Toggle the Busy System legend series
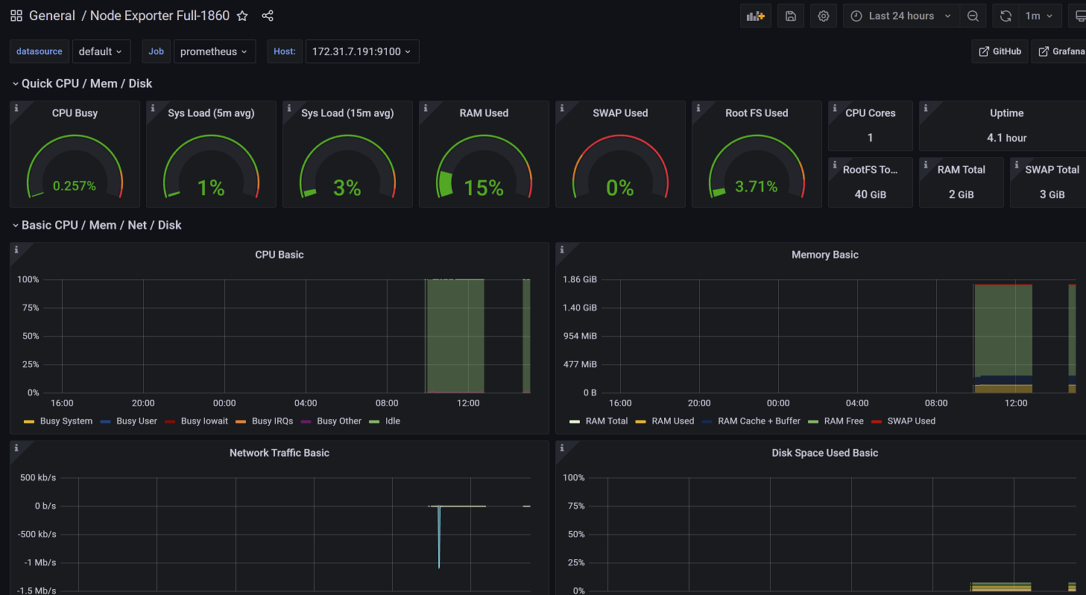Image resolution: width=1086 pixels, height=595 pixels. click(x=66, y=421)
